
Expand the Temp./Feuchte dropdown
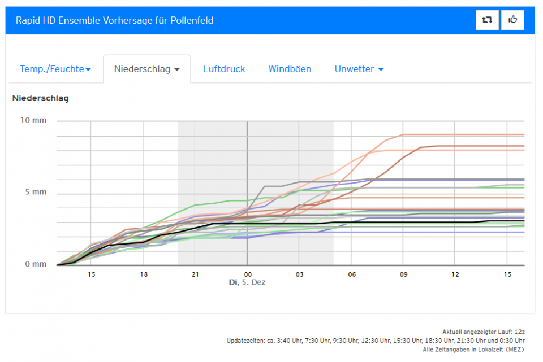(55, 69)
